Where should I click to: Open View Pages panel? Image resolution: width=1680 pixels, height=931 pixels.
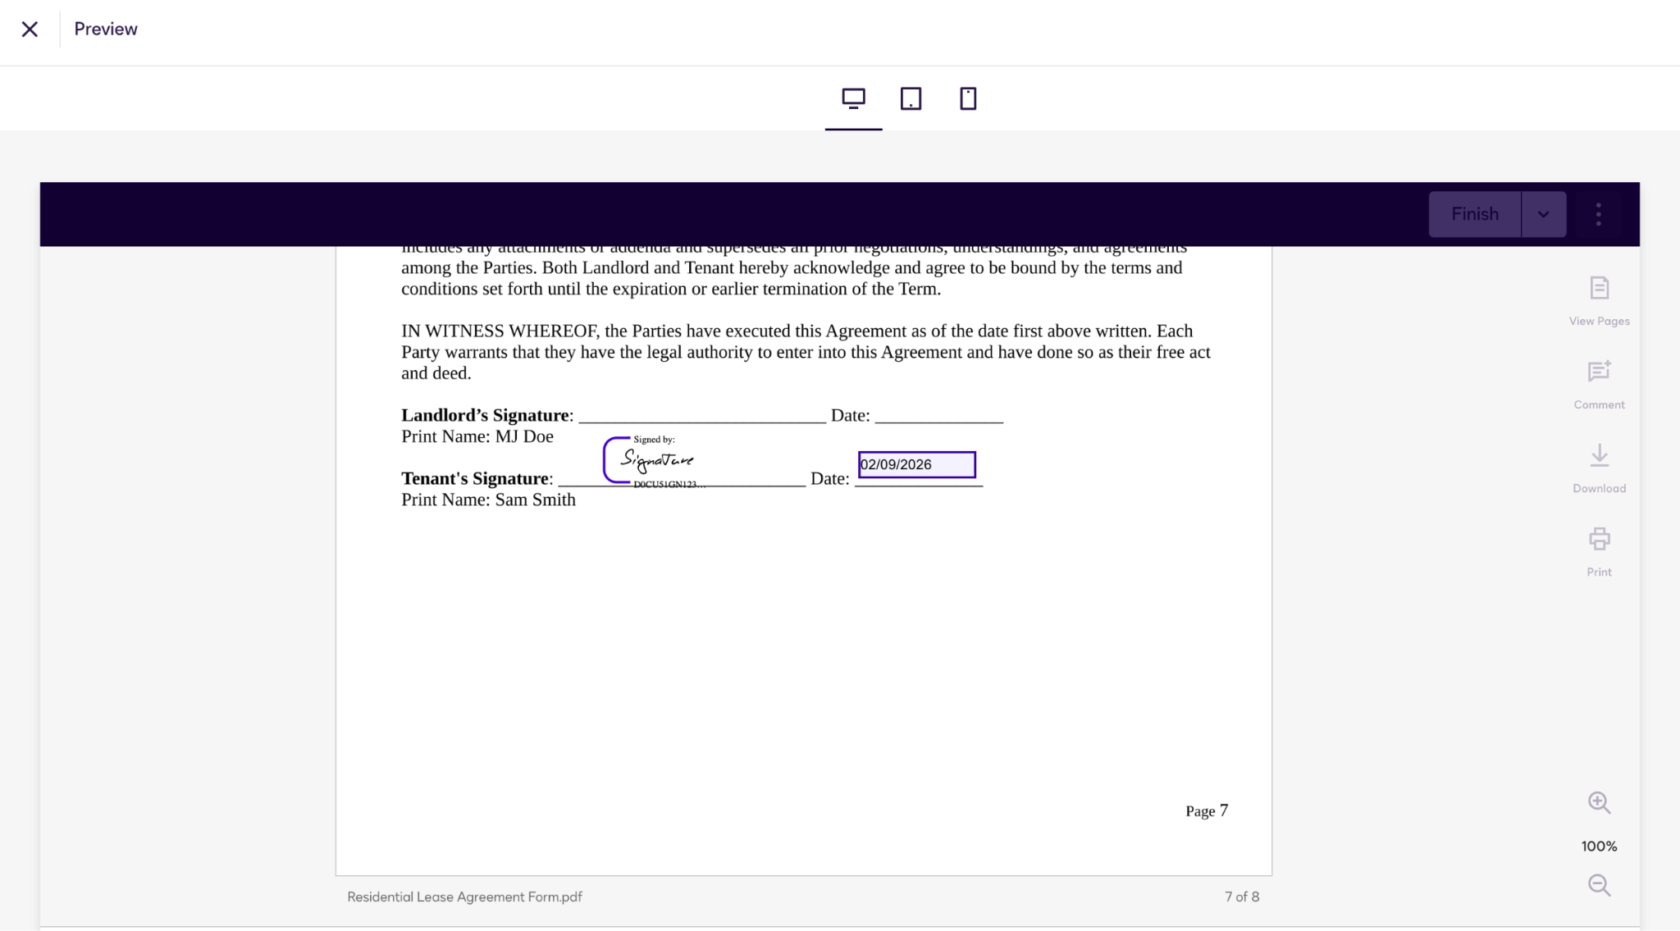click(x=1599, y=301)
